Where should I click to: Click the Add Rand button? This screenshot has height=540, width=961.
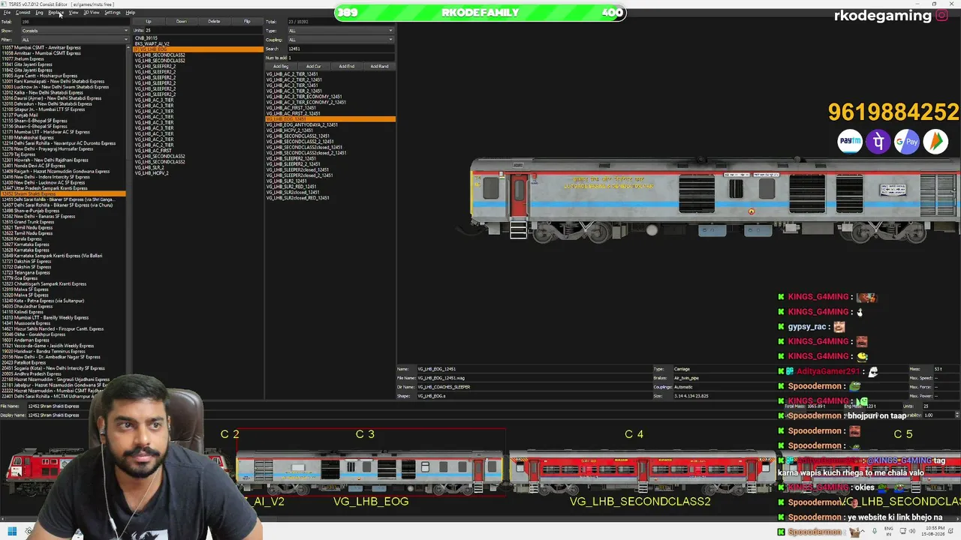(x=380, y=67)
